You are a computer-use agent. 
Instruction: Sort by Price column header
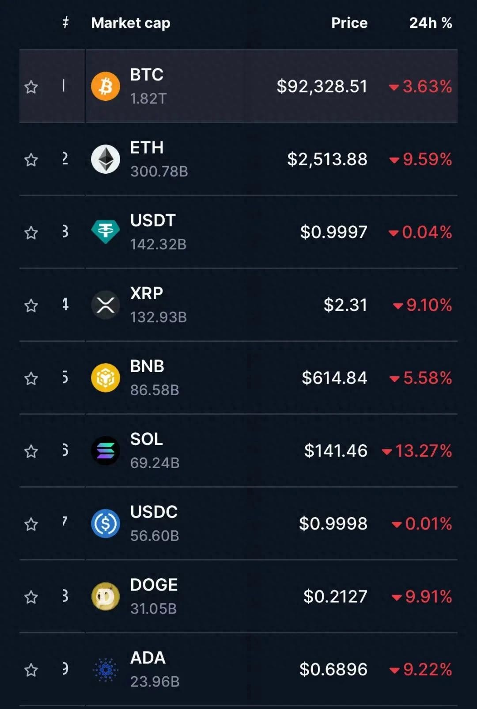tap(349, 23)
